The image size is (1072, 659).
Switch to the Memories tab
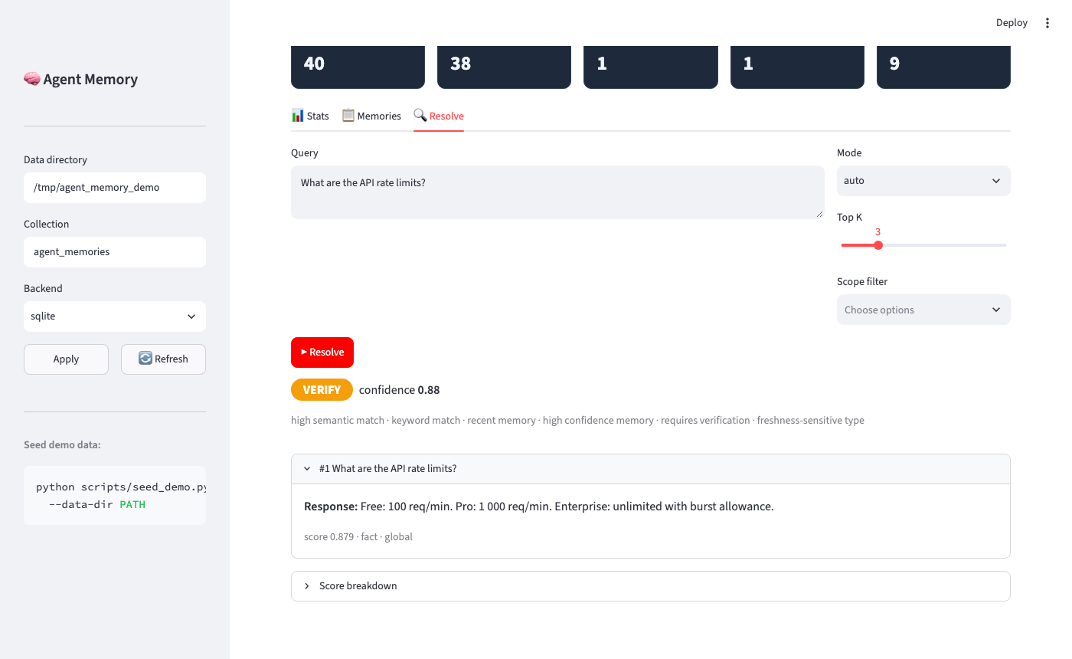point(371,116)
